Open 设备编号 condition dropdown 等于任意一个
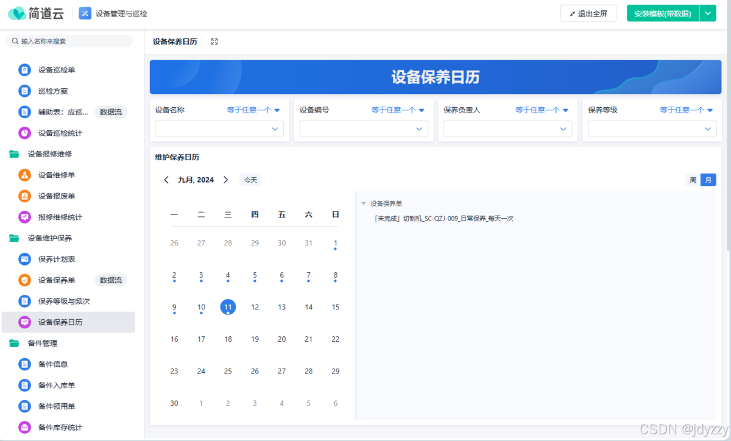This screenshot has width=731, height=441. coord(398,110)
